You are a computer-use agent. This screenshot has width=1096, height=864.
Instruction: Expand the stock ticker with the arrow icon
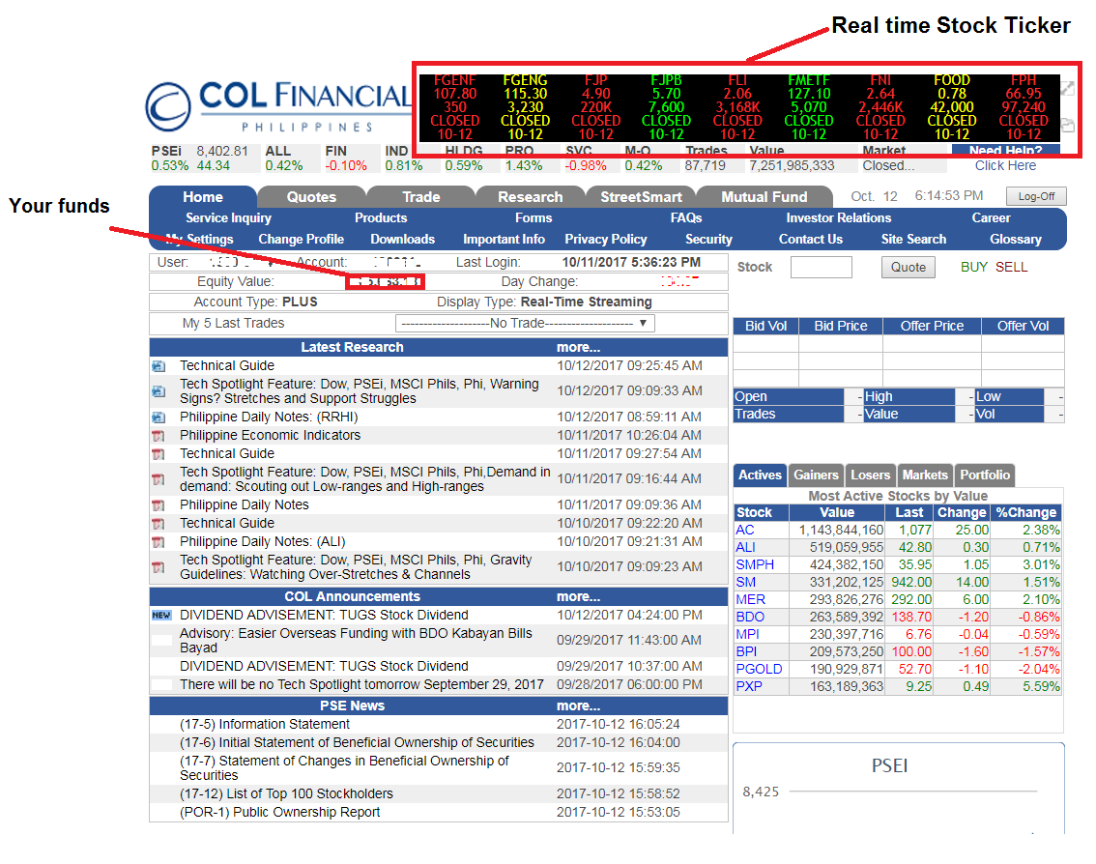1067,89
